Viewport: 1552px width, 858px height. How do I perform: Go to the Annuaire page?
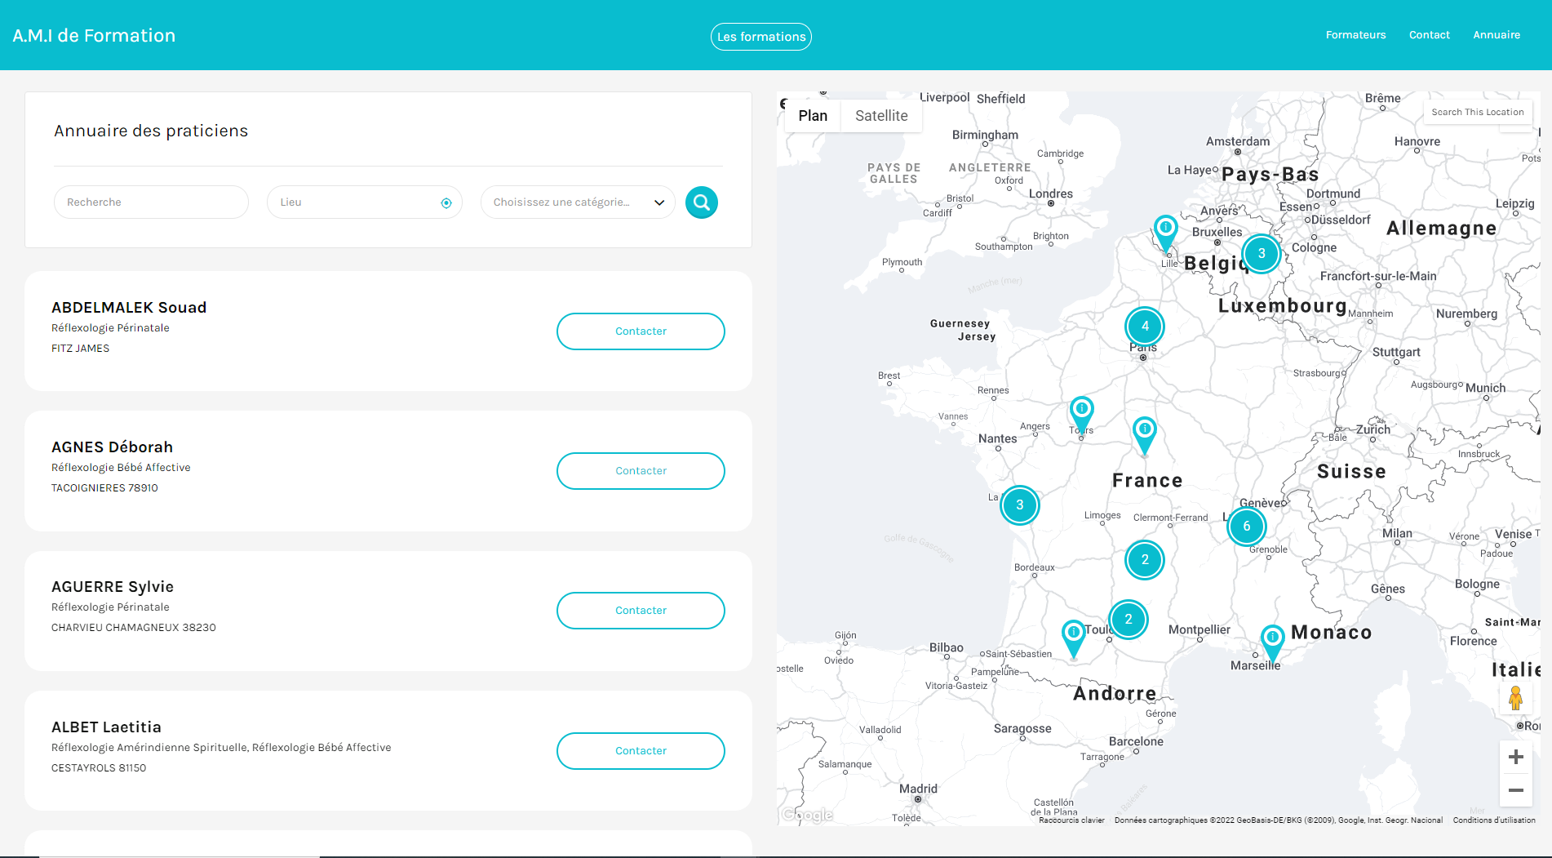tap(1496, 35)
